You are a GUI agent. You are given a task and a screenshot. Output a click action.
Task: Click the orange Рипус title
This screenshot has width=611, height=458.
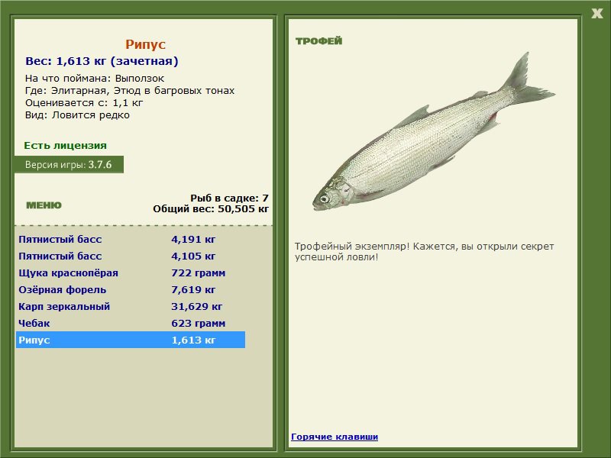145,44
